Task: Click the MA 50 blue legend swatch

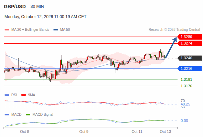Action: [x=56, y=30]
